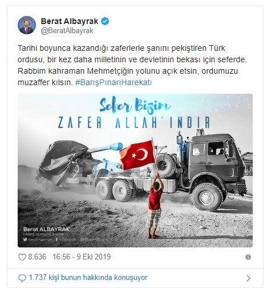
Task: Open the #BarışPınarıHarekatı hashtag
Action: pyautogui.click(x=114, y=82)
